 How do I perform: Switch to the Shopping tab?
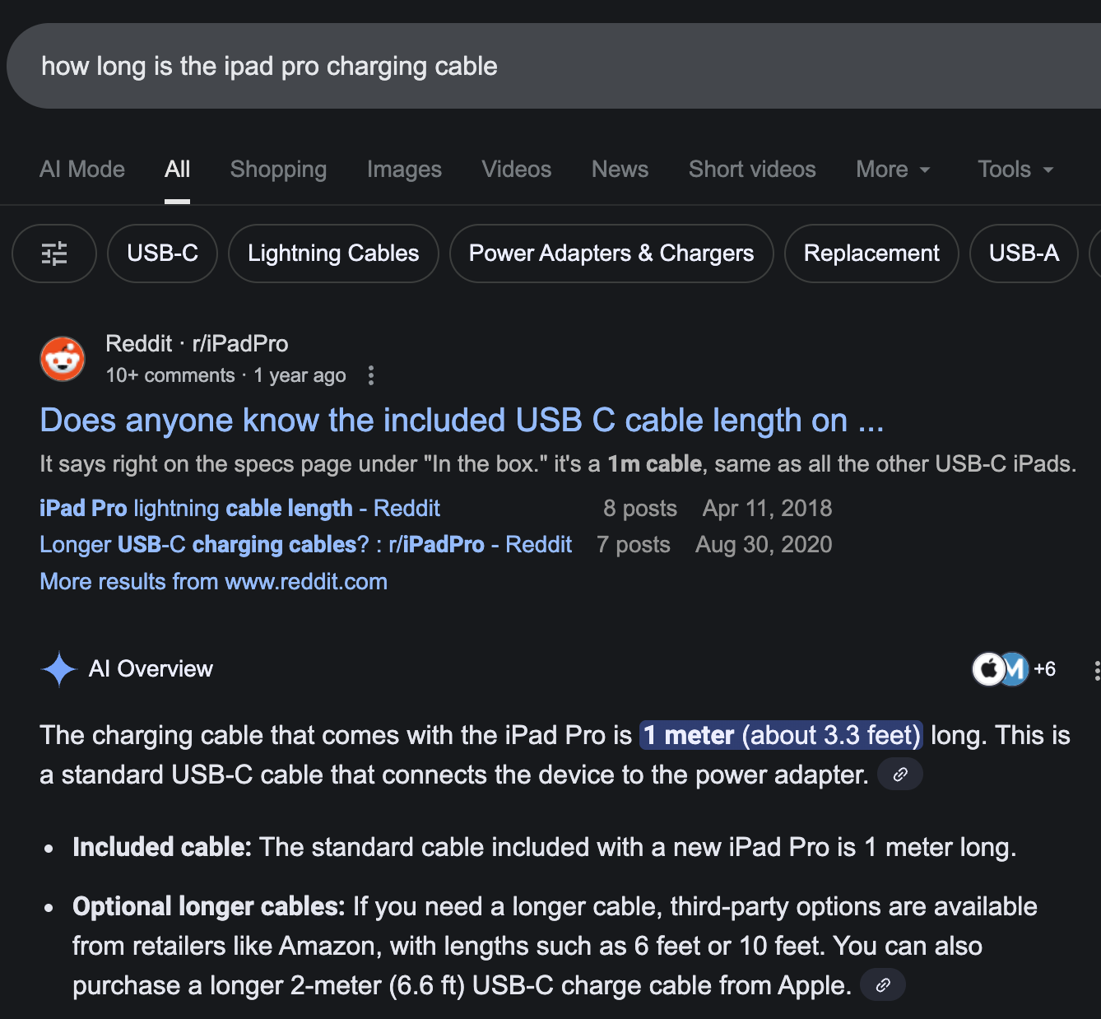point(278,170)
